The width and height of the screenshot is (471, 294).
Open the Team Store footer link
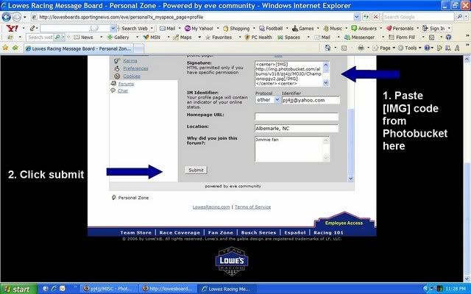coord(135,232)
